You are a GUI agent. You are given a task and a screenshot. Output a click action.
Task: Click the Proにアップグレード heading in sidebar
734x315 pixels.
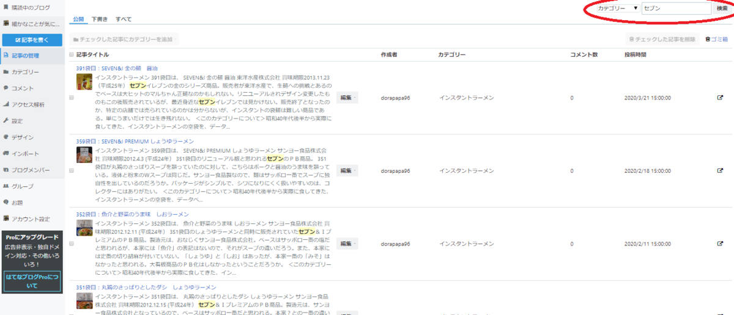coord(32,237)
